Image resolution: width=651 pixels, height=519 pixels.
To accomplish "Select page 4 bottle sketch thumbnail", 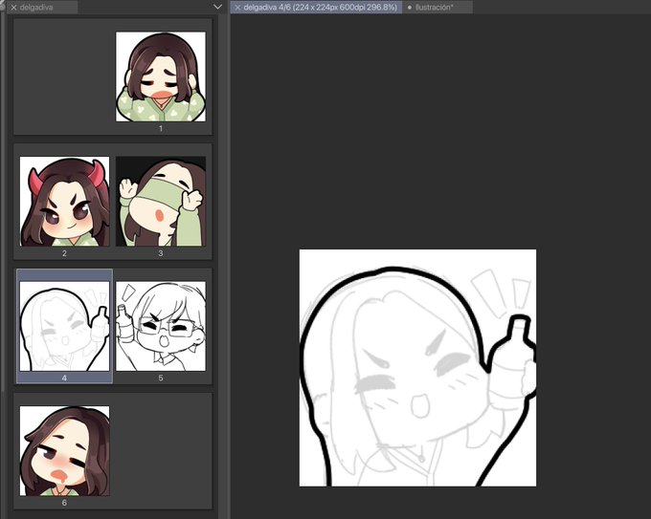I will (x=64, y=326).
